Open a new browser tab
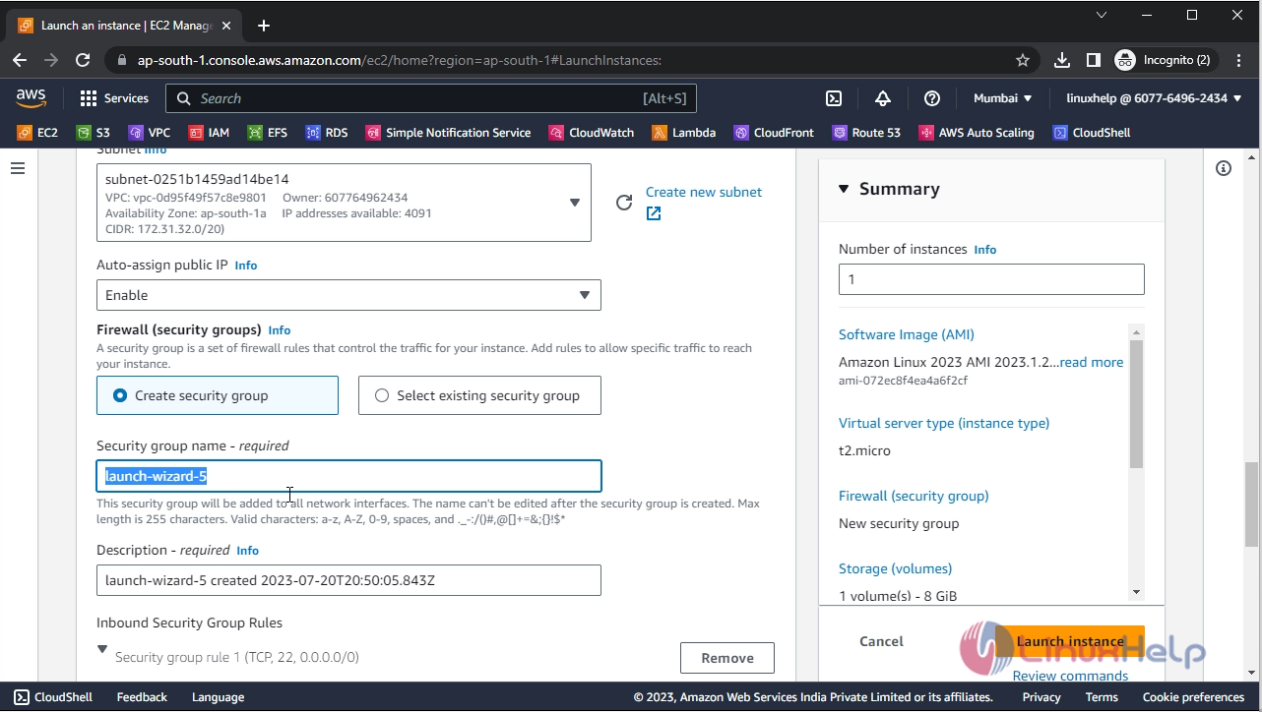This screenshot has height=712, width=1262. click(x=264, y=26)
